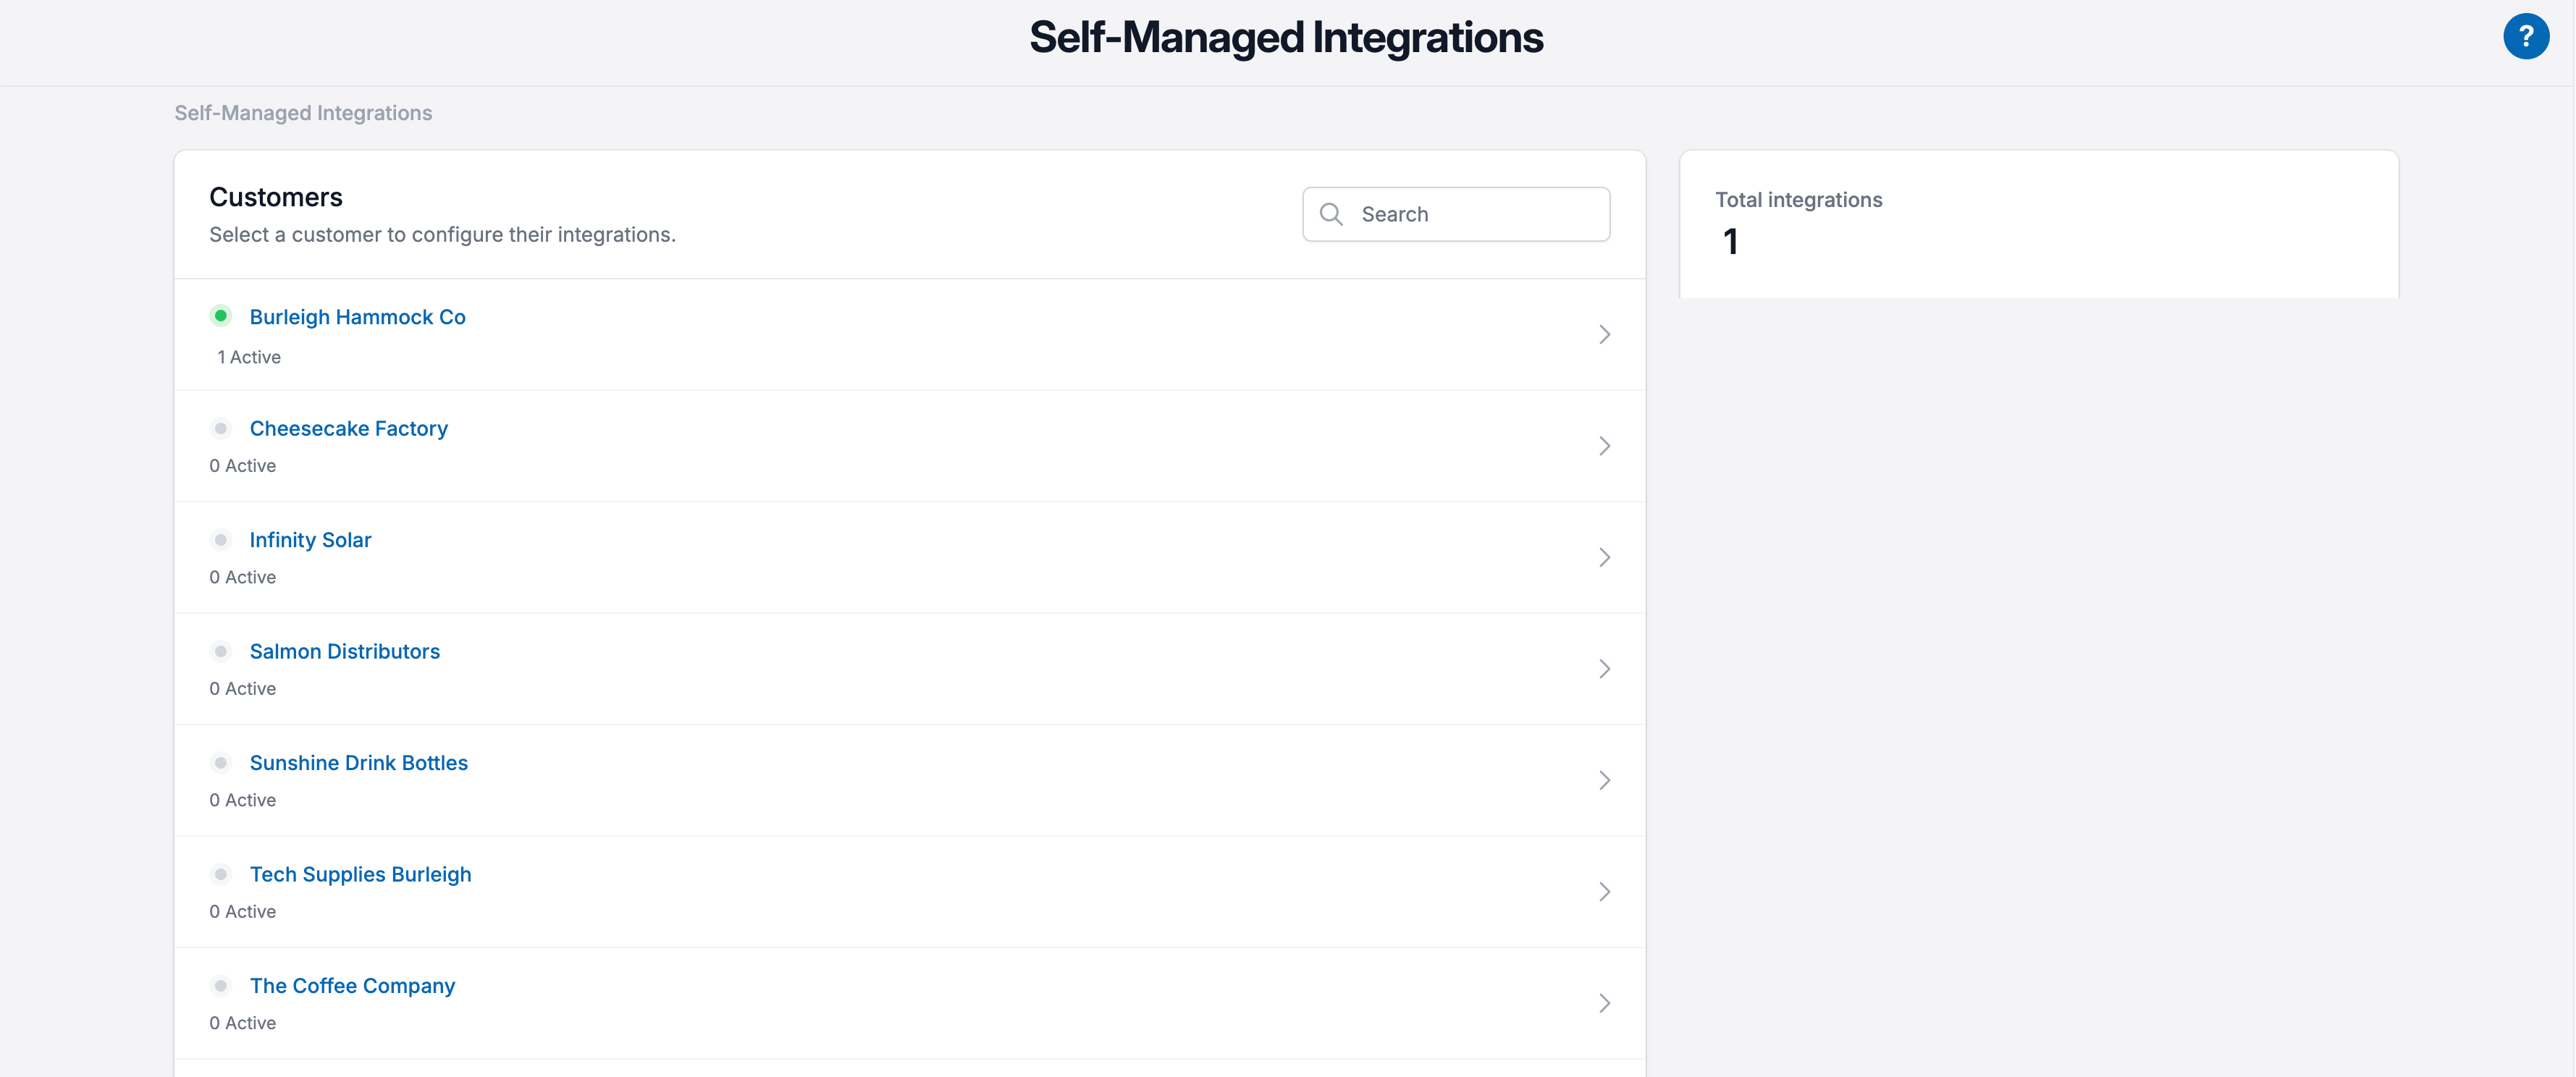Click the grey status dot next to Cheesecake Factory
Image resolution: width=2576 pixels, height=1077 pixels.
click(x=221, y=427)
